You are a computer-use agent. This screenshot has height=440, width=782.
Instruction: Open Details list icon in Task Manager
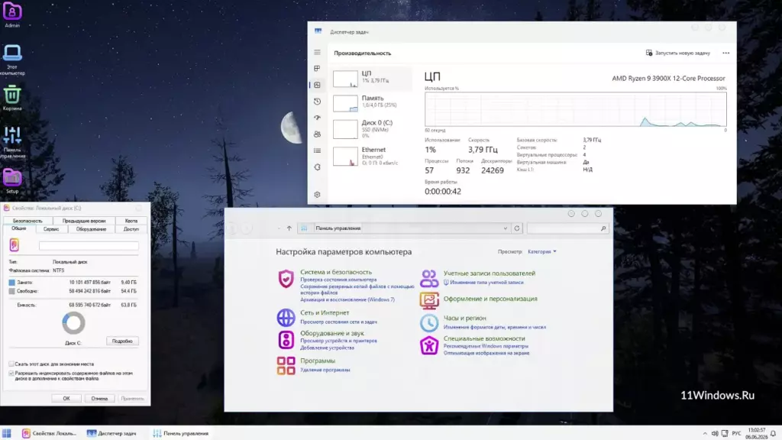[x=317, y=150]
